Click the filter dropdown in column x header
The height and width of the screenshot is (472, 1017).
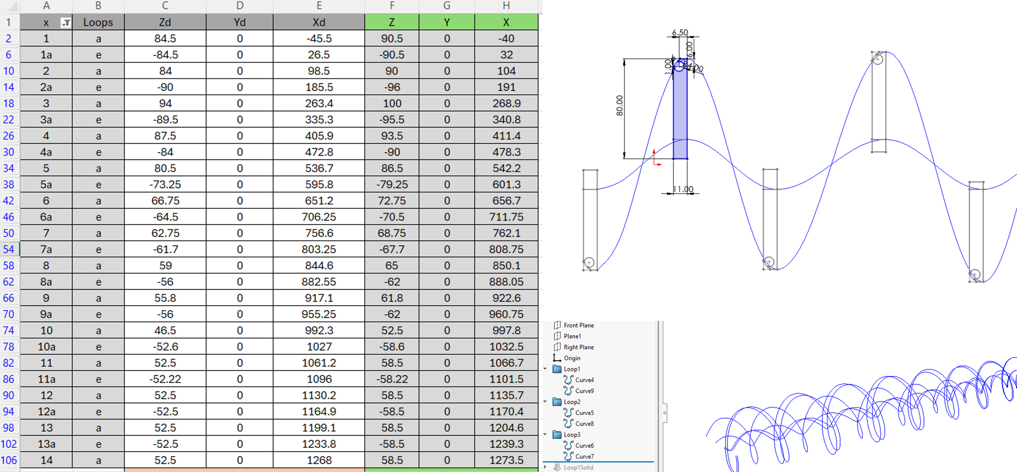coord(65,23)
